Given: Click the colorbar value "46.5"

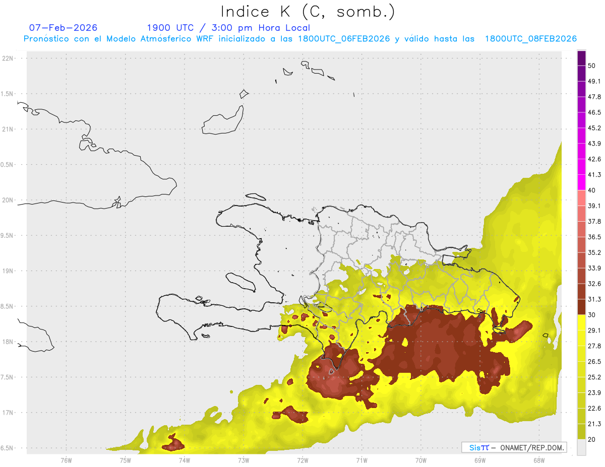Looking at the screenshot, I should 594,112.
